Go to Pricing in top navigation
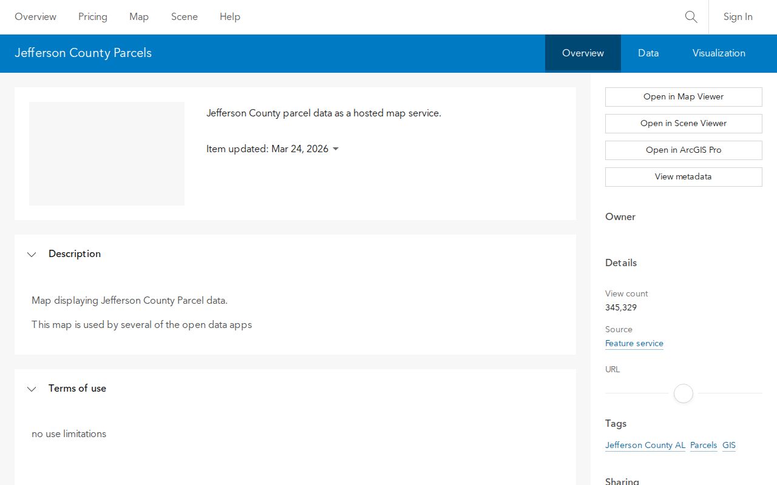 tap(93, 17)
